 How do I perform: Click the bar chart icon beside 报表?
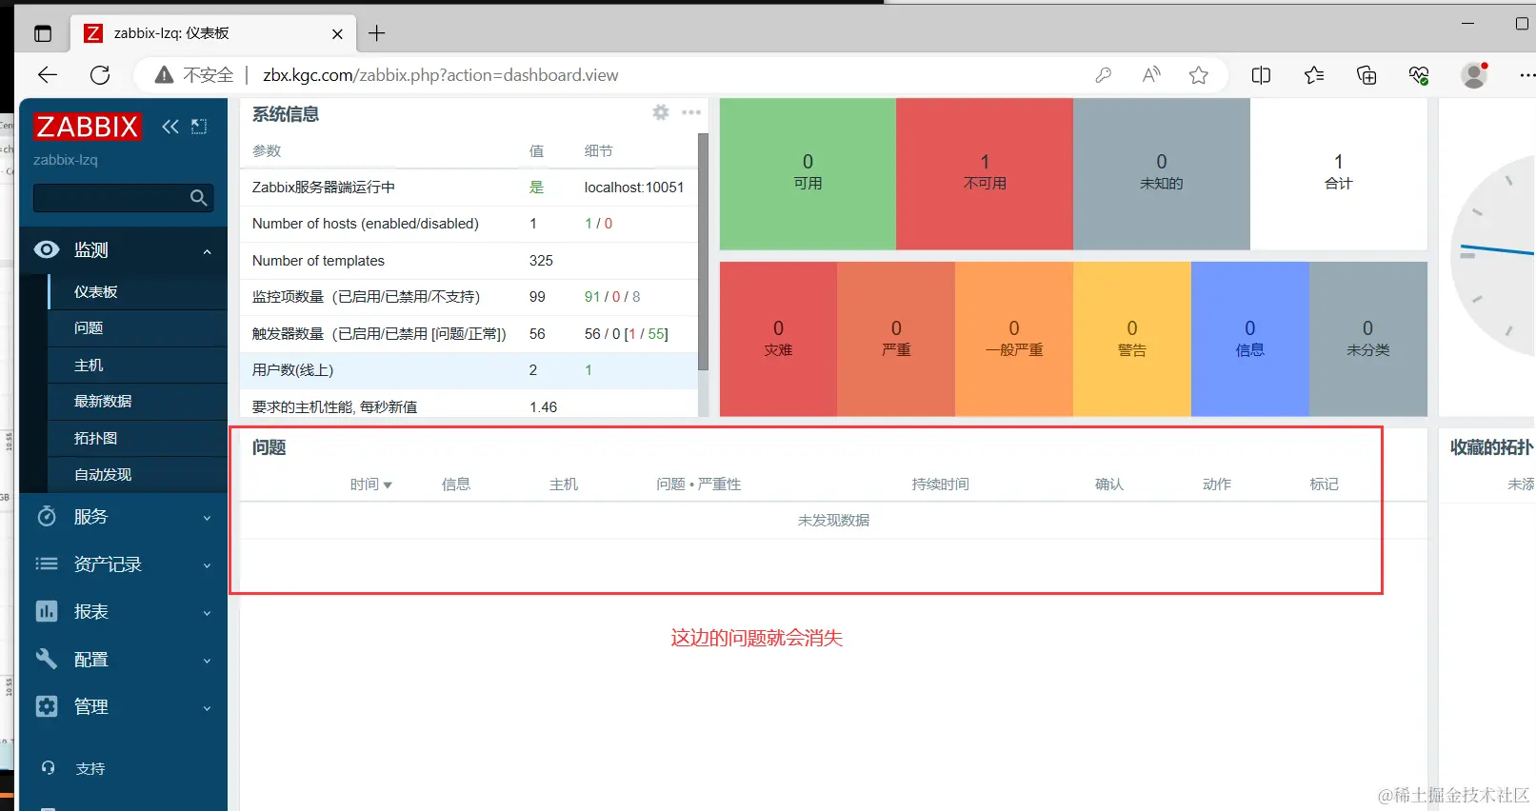(47, 611)
